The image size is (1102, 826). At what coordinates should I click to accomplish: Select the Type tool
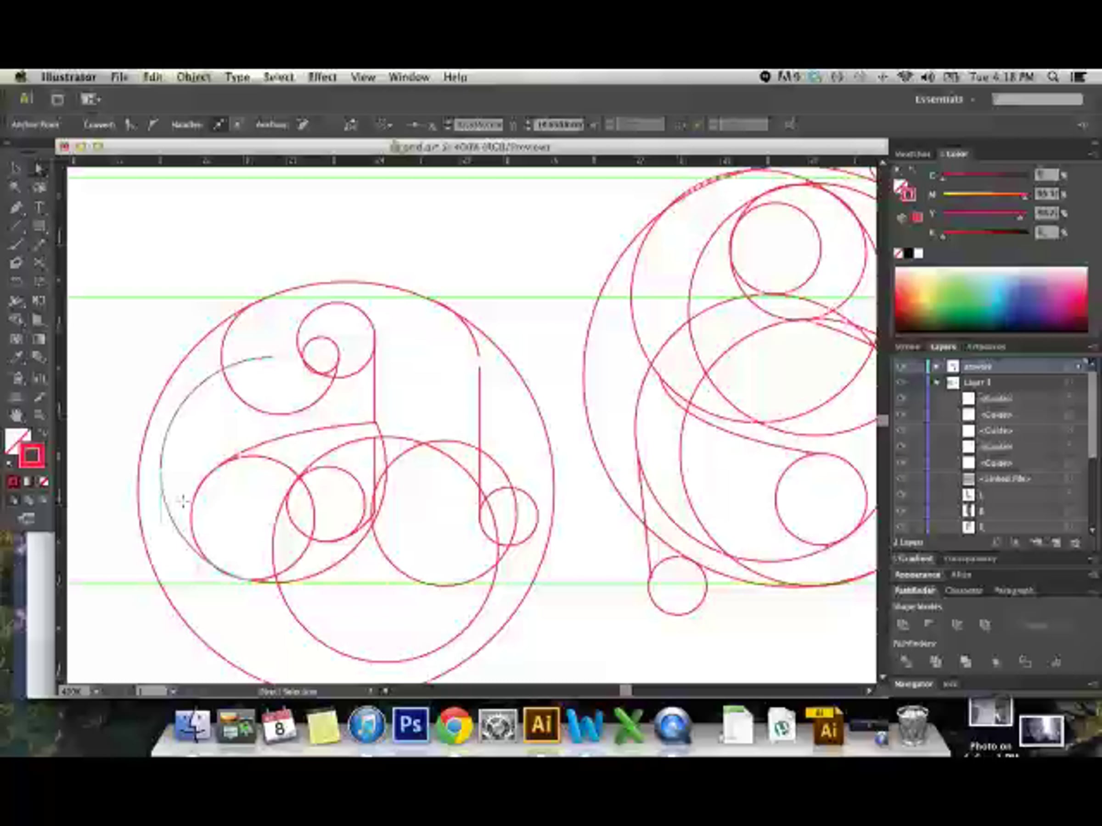pyautogui.click(x=39, y=207)
